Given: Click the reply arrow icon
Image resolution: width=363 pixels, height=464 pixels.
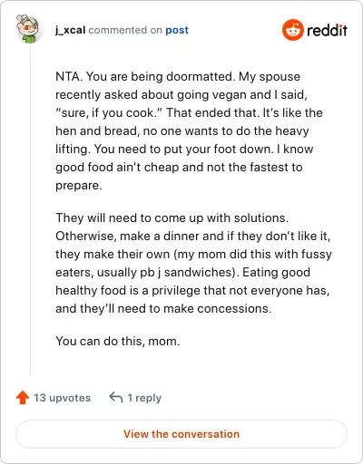Looking at the screenshot, I should (x=116, y=398).
